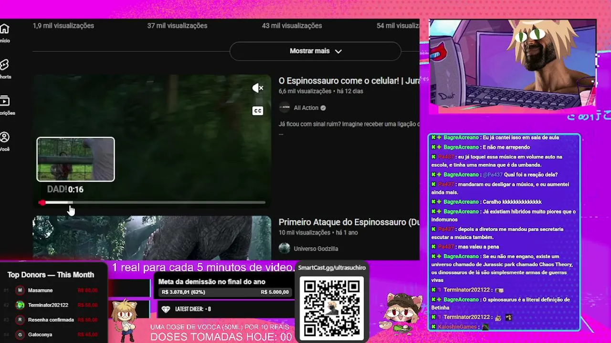Click the 'LATEST CHEER: - 0' label
Viewport: 611px width, 343px height.
pos(193,309)
